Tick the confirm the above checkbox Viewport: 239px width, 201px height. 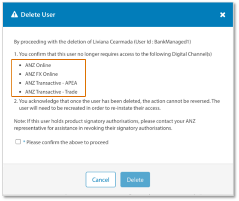pyautogui.click(x=18, y=142)
